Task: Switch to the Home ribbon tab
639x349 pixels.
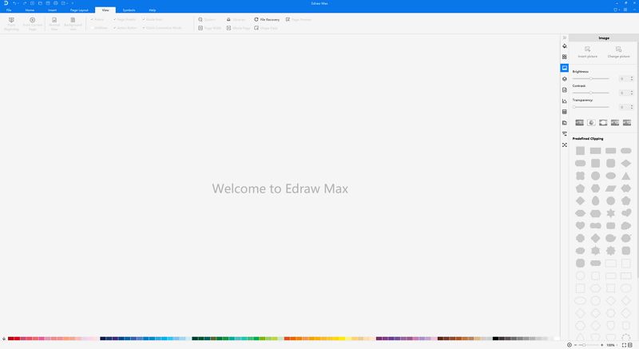Action: pyautogui.click(x=30, y=10)
